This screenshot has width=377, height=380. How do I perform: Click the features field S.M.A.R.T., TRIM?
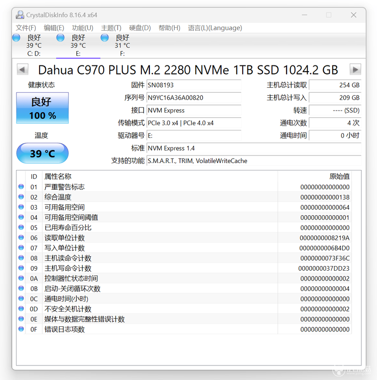click(x=254, y=161)
